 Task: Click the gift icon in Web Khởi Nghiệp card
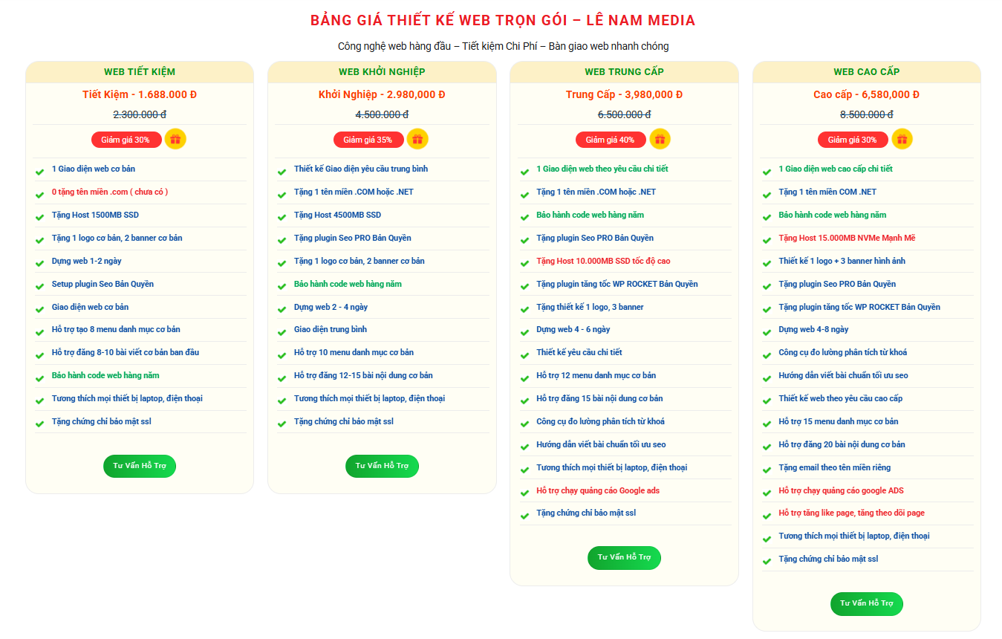pos(417,139)
